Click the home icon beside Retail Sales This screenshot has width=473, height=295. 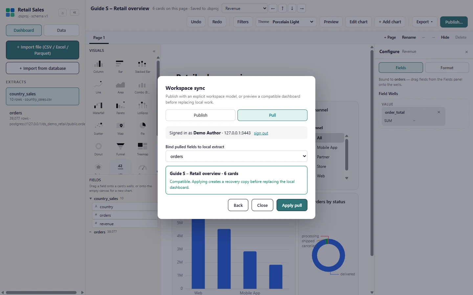tap(62, 13)
